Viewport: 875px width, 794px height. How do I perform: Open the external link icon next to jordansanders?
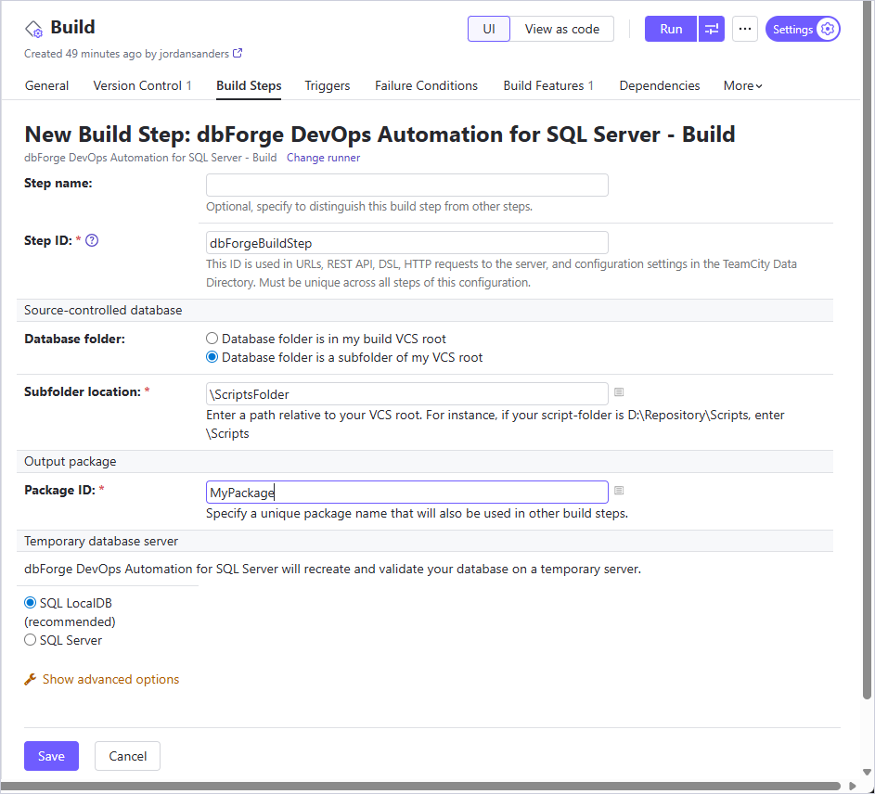pos(238,53)
